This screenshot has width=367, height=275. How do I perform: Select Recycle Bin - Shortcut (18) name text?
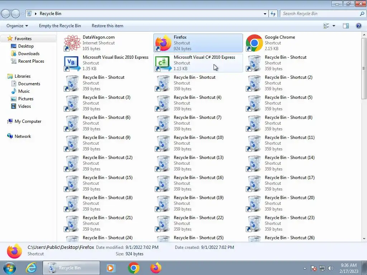(108, 198)
